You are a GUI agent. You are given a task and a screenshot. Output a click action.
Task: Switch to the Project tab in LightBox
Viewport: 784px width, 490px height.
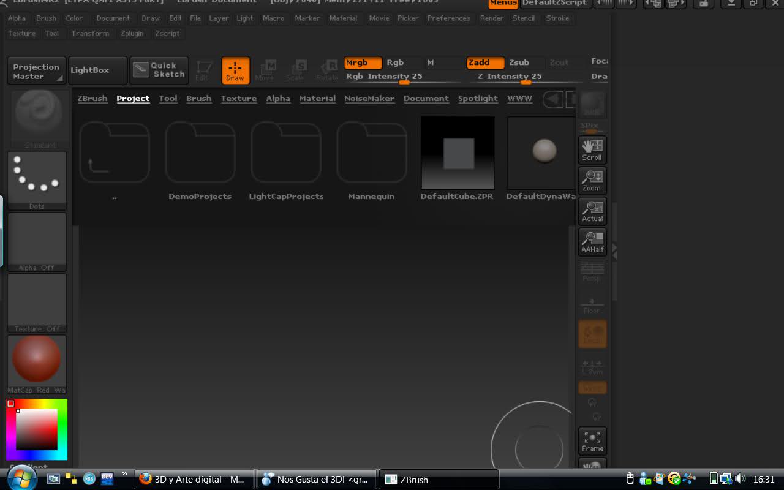pyautogui.click(x=133, y=99)
